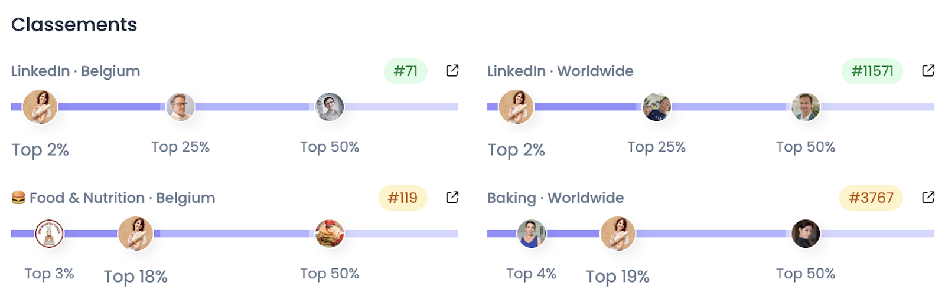The height and width of the screenshot is (289, 945).
Task: Select Top 25% avatar in LinkedIn Worldwide
Action: coord(657,107)
